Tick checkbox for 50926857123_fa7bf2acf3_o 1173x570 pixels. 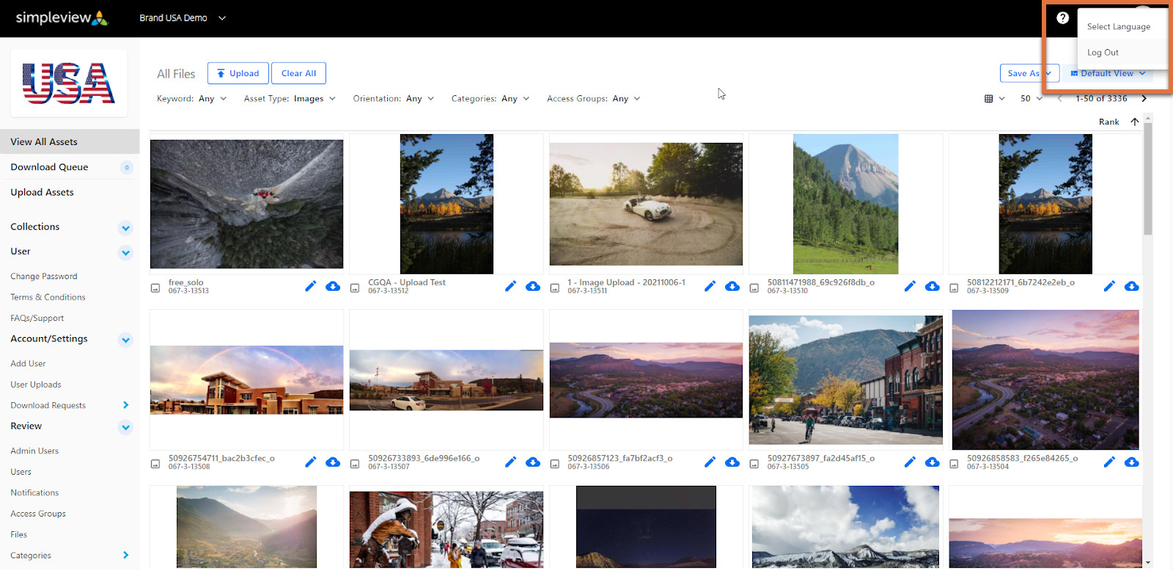pyautogui.click(x=555, y=464)
